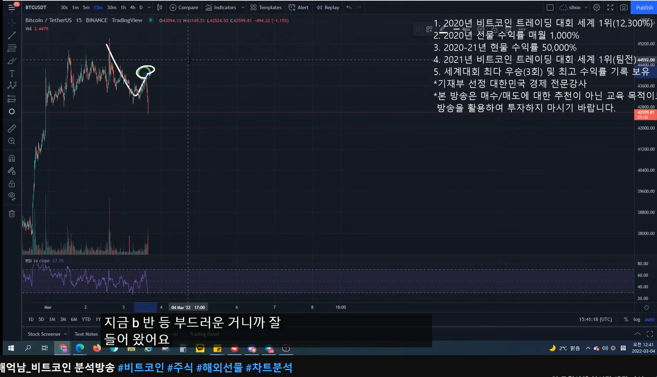The width and height of the screenshot is (657, 377).
Task: Select the text annotation tool
Action: pyautogui.click(x=12, y=73)
